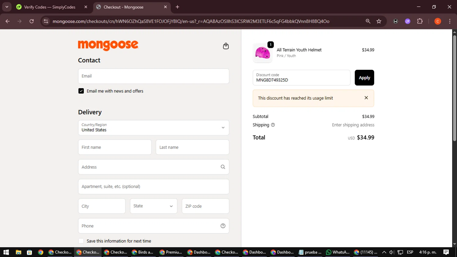Click scrollbar down arrow of the page
457x257 pixels.
455,244
